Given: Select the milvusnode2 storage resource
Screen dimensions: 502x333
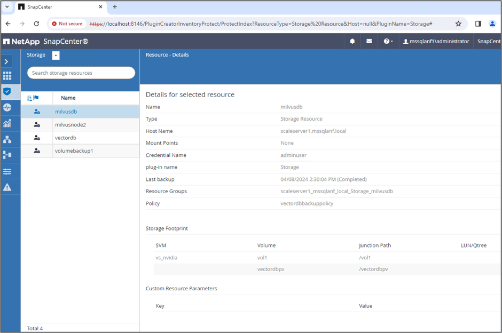Looking at the screenshot, I should (70, 125).
